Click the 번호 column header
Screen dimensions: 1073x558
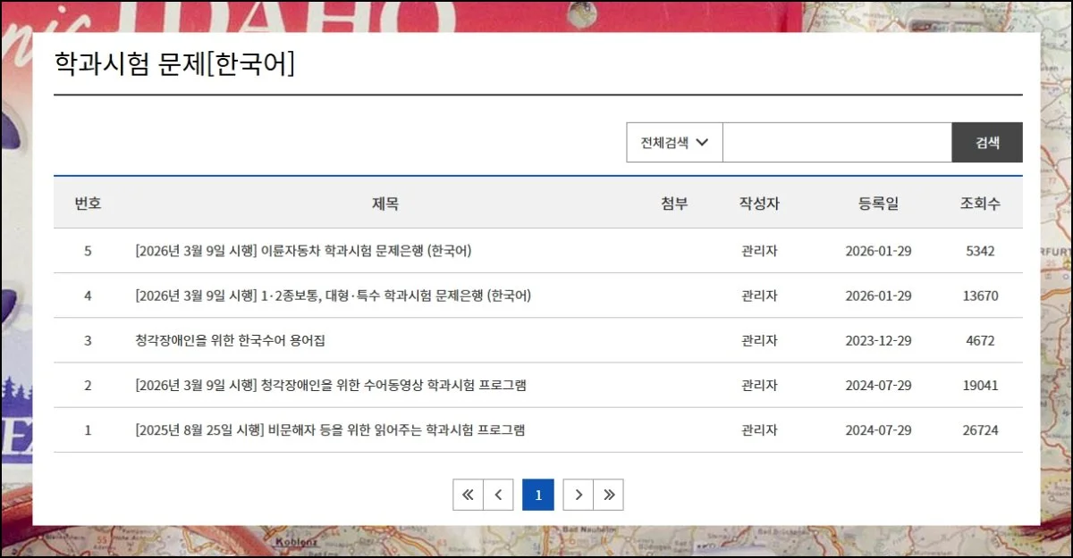click(x=89, y=203)
